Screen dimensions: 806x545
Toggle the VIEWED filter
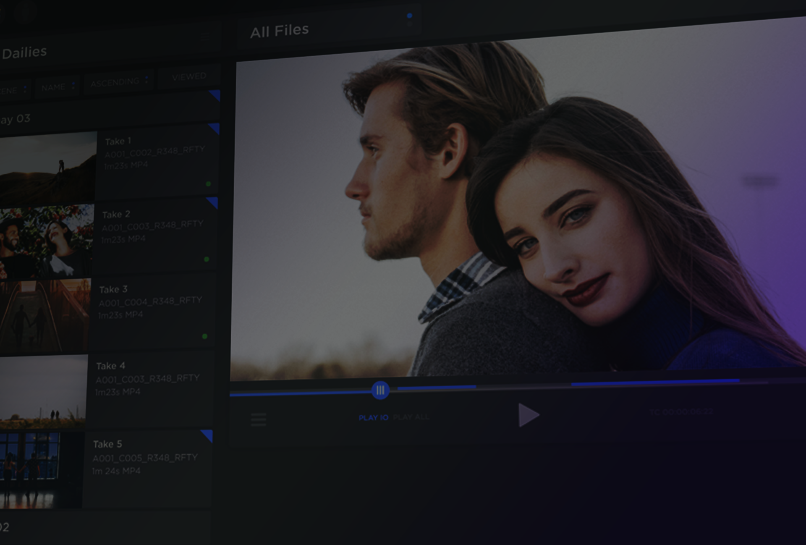coord(189,76)
